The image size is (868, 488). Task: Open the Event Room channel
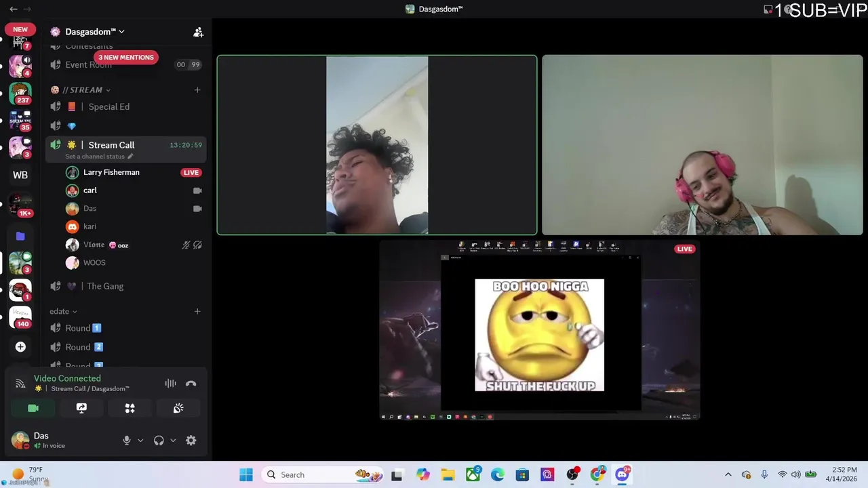[x=125, y=65]
